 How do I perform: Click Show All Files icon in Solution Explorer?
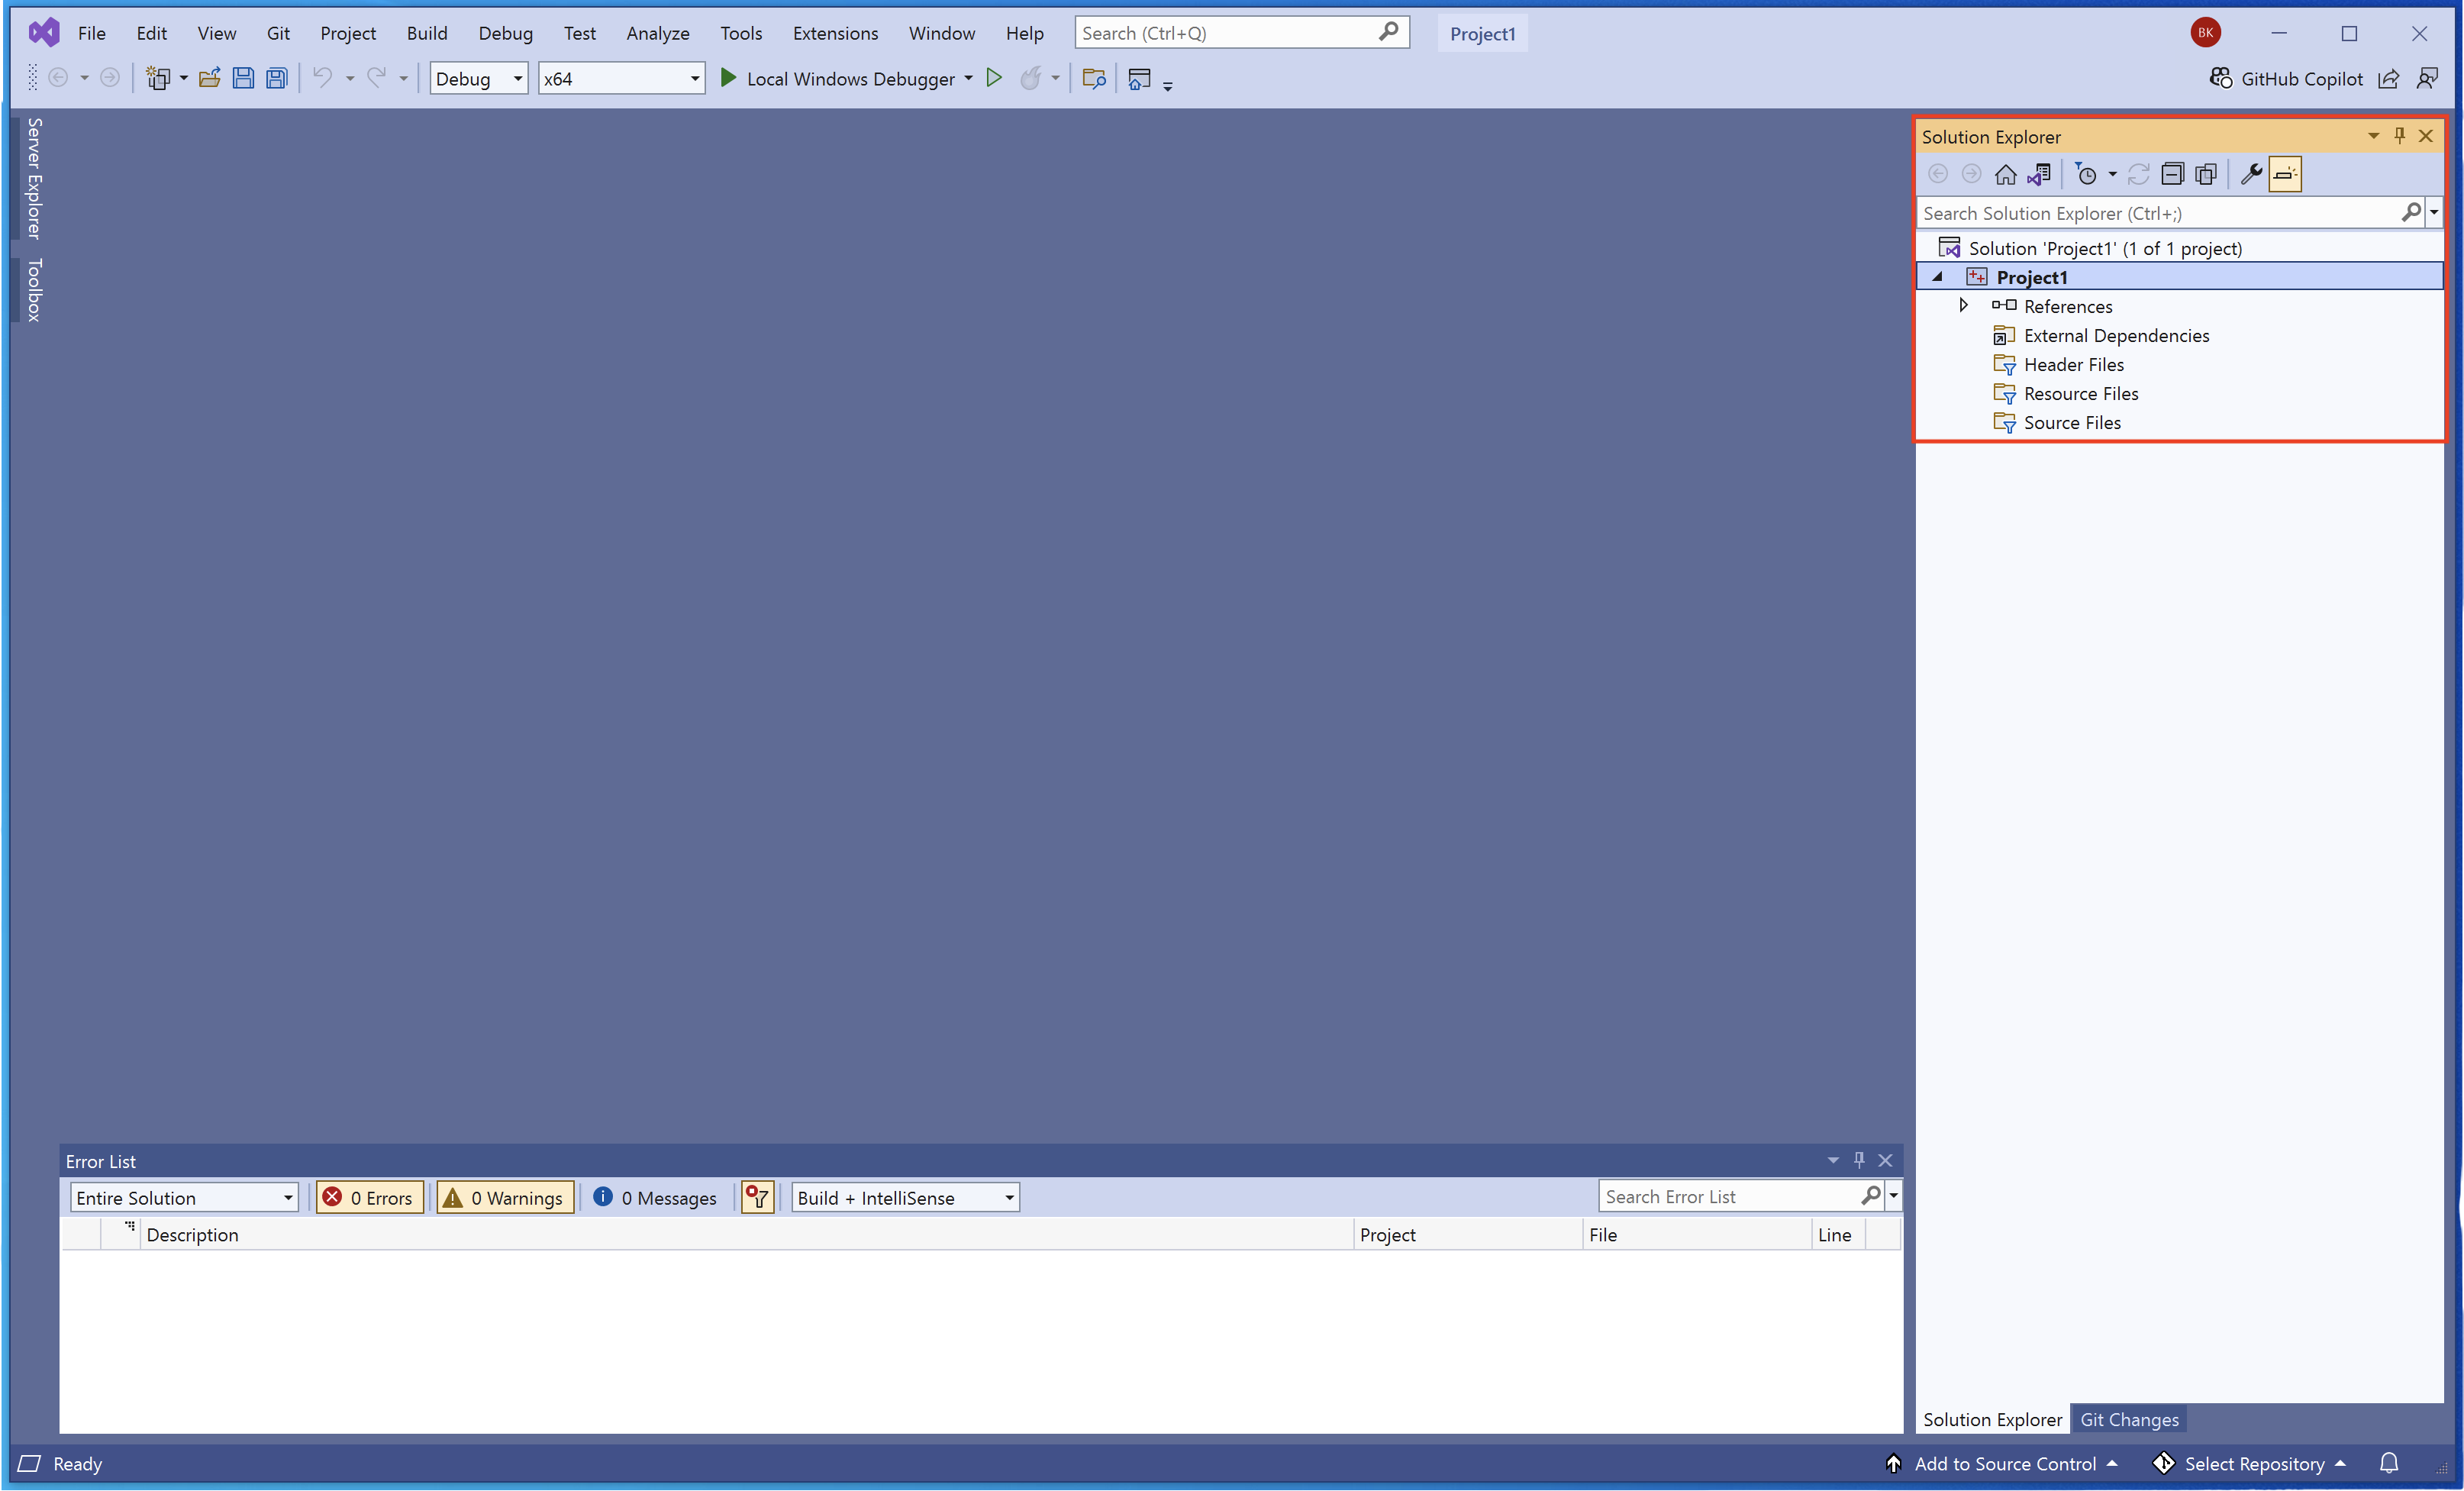pos(2205,174)
